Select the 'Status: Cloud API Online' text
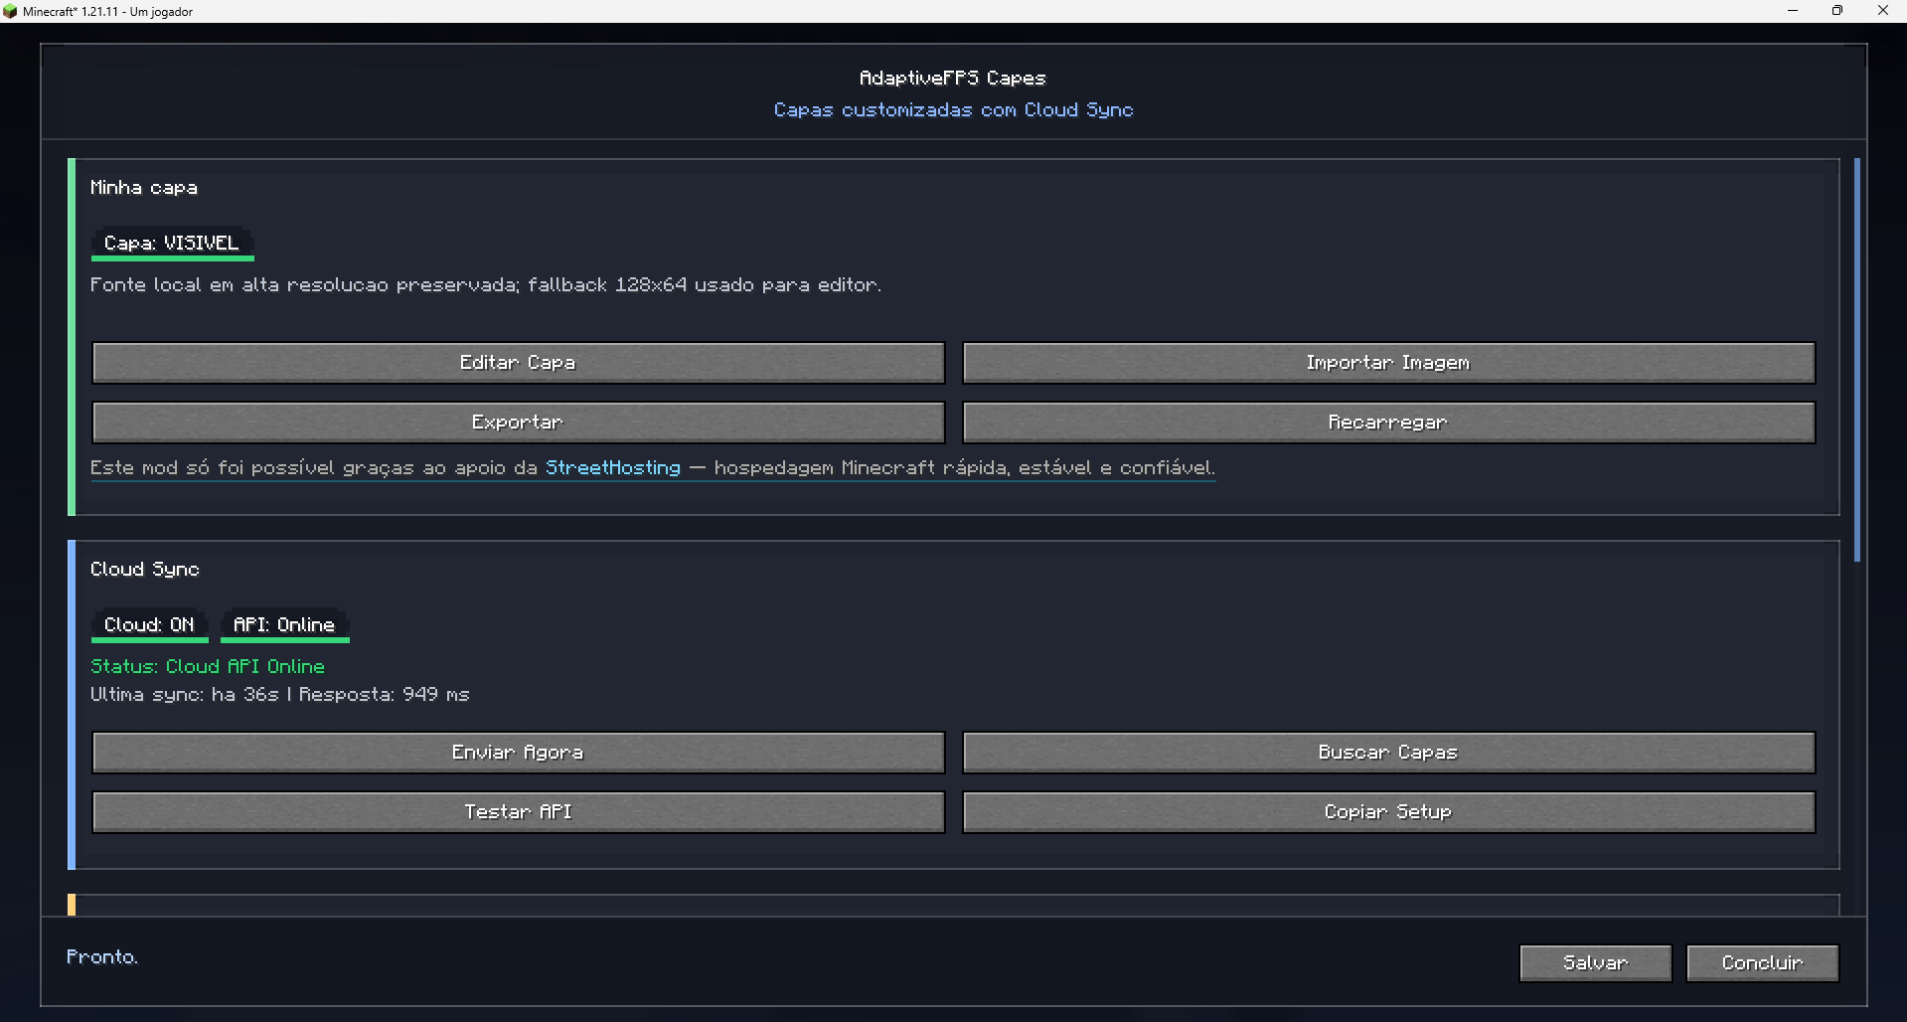 [x=208, y=666]
